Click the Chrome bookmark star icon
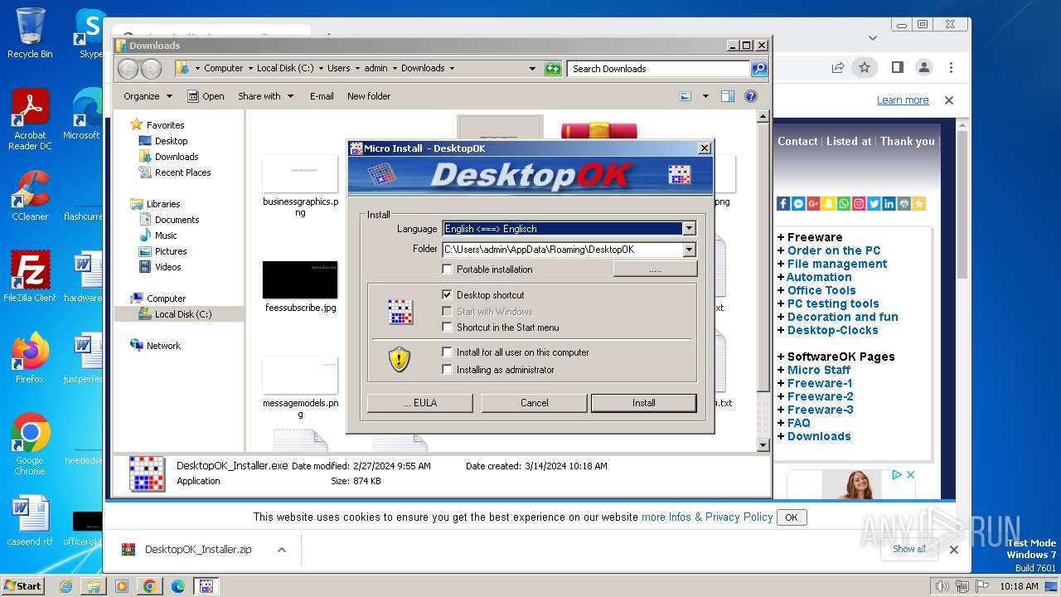The image size is (1061, 597). tap(865, 68)
